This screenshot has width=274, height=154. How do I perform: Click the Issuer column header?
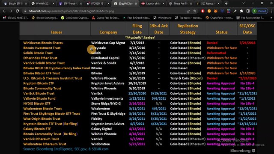click(57, 33)
